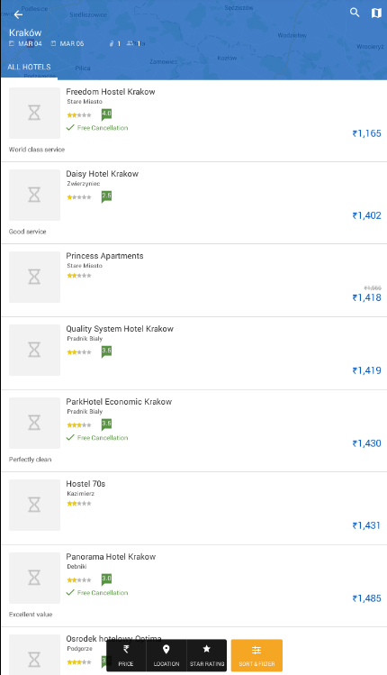
Task: Edit the rooms and guests count
Action: coord(125,43)
